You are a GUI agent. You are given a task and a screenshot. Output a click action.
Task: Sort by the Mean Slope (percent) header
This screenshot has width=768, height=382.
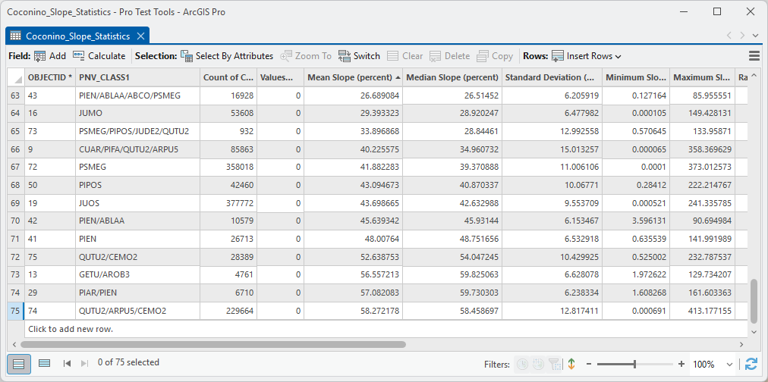pyautogui.click(x=353, y=77)
